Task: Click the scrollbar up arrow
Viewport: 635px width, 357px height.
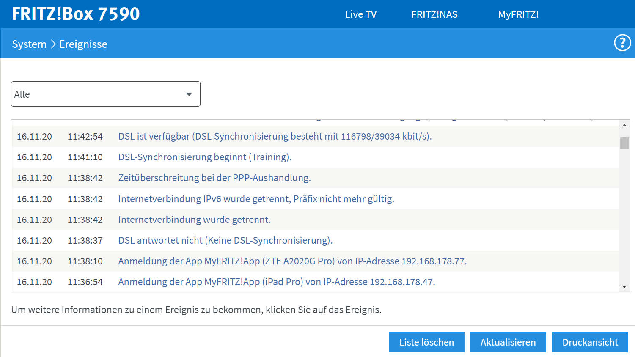Action: click(624, 125)
